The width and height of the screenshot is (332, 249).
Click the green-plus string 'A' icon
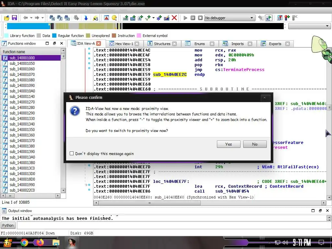[x=140, y=18]
